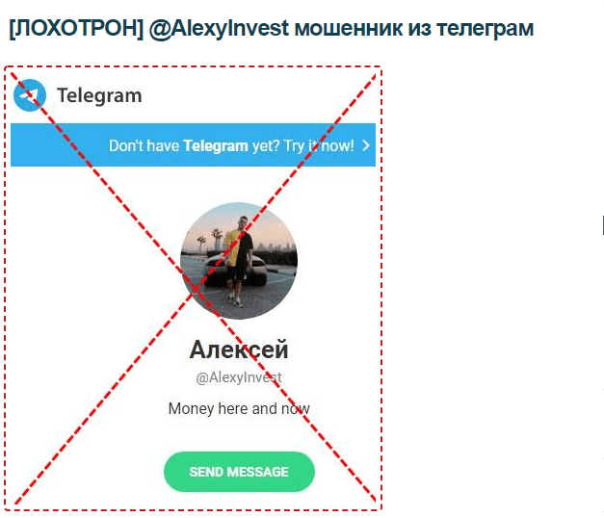The height and width of the screenshot is (518, 604).
Task: Click the @AlexyInvest username under the name
Action: 239,377
